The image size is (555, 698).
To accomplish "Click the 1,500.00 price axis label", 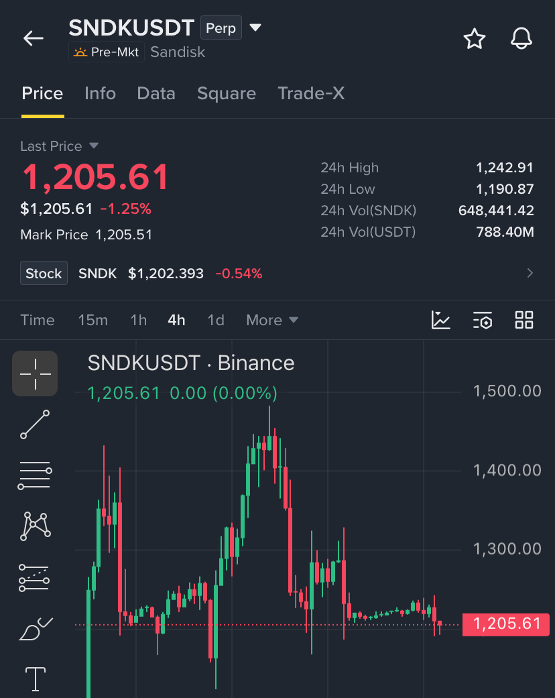I will point(507,391).
